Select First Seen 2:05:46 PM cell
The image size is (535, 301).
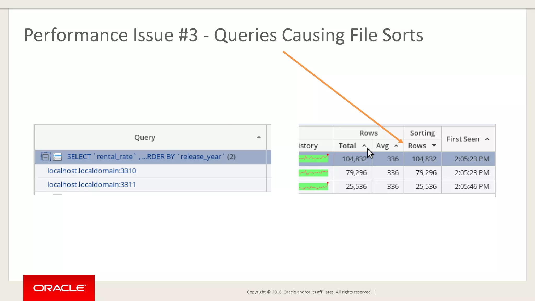[468, 187]
